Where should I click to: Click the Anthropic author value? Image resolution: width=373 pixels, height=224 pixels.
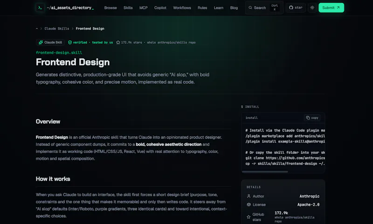[x=309, y=196]
